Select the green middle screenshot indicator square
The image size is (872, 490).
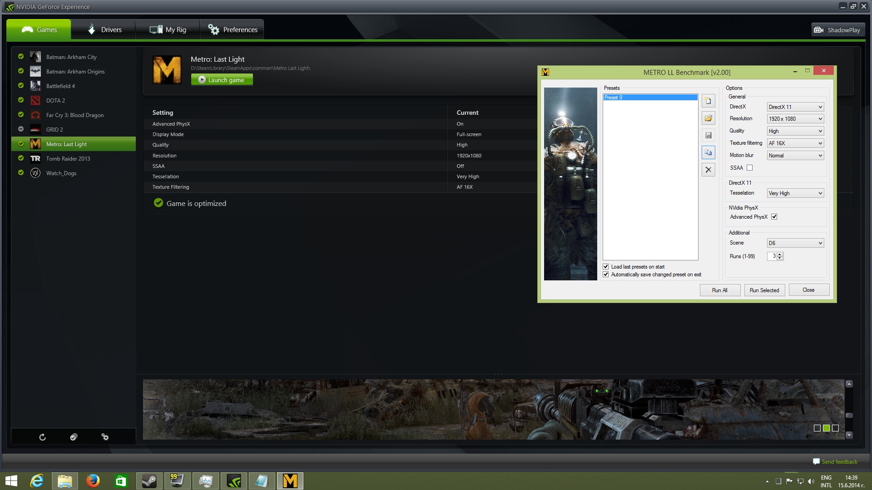point(826,428)
